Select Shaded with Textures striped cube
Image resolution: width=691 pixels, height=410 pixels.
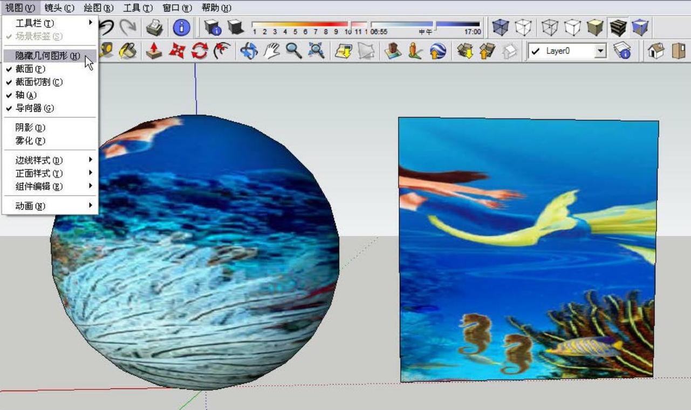pos(618,27)
